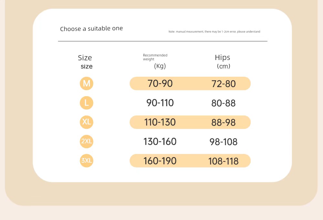
Task: Choose the XL size circle badge
Action: pos(87,122)
